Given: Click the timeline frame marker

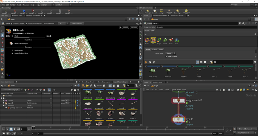Looking at the screenshot, I should pos(33,128).
